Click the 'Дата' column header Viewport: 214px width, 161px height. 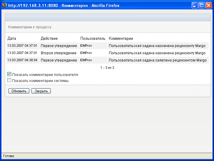[11, 39]
